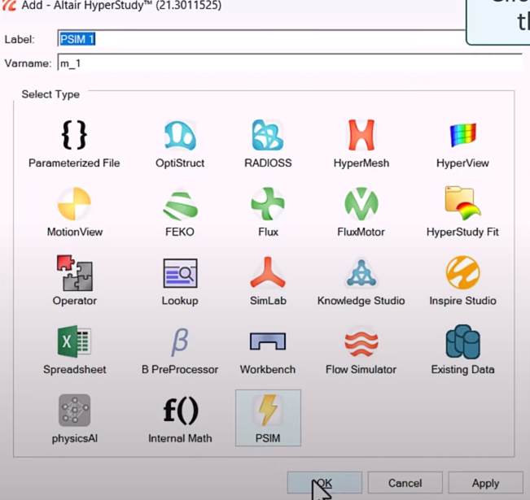The image size is (530, 500).
Task: Select the Flow Simulator icon
Action: point(361,342)
